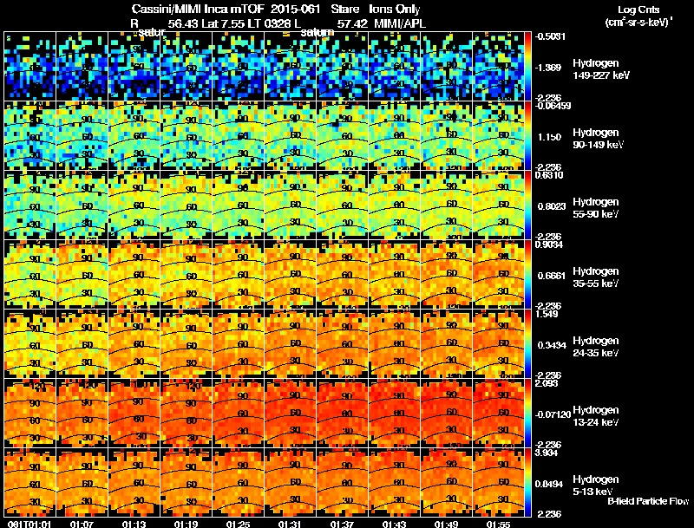Click the '01:25' time axis label
Viewport: 694px width, 528px height.
(238, 524)
